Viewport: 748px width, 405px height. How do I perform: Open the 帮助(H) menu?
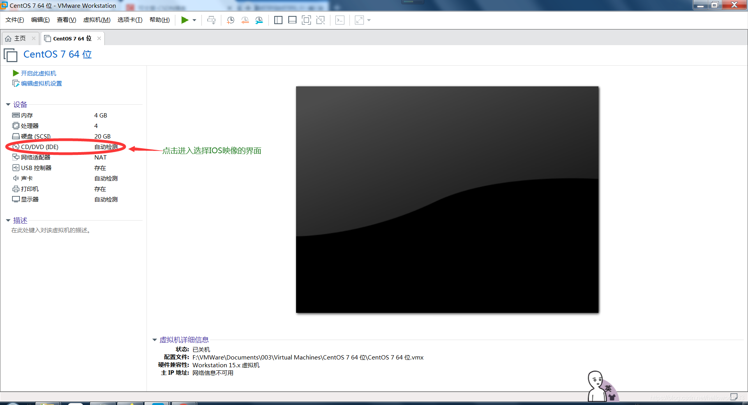(160, 20)
